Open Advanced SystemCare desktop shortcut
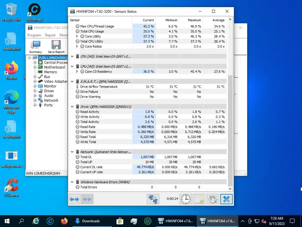The height and width of the screenshot is (227, 302). [34, 12]
